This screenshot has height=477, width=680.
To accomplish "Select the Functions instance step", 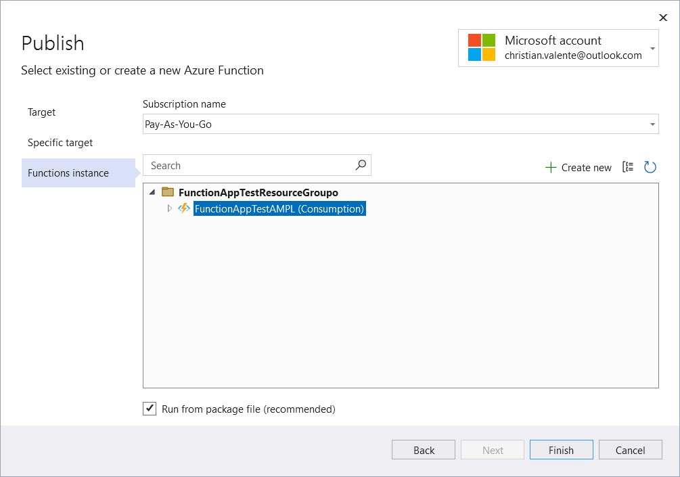I will (78, 173).
